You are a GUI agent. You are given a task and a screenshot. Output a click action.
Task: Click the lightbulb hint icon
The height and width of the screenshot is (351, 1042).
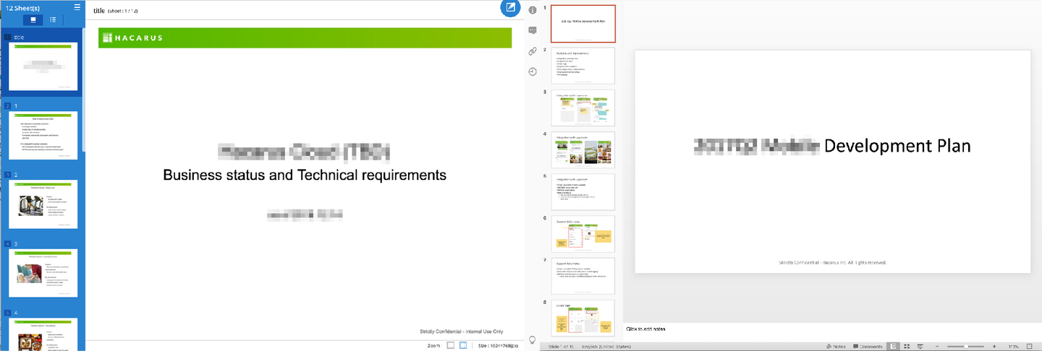click(x=533, y=339)
